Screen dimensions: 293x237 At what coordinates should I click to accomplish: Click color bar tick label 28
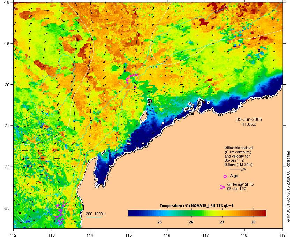(253, 222)
